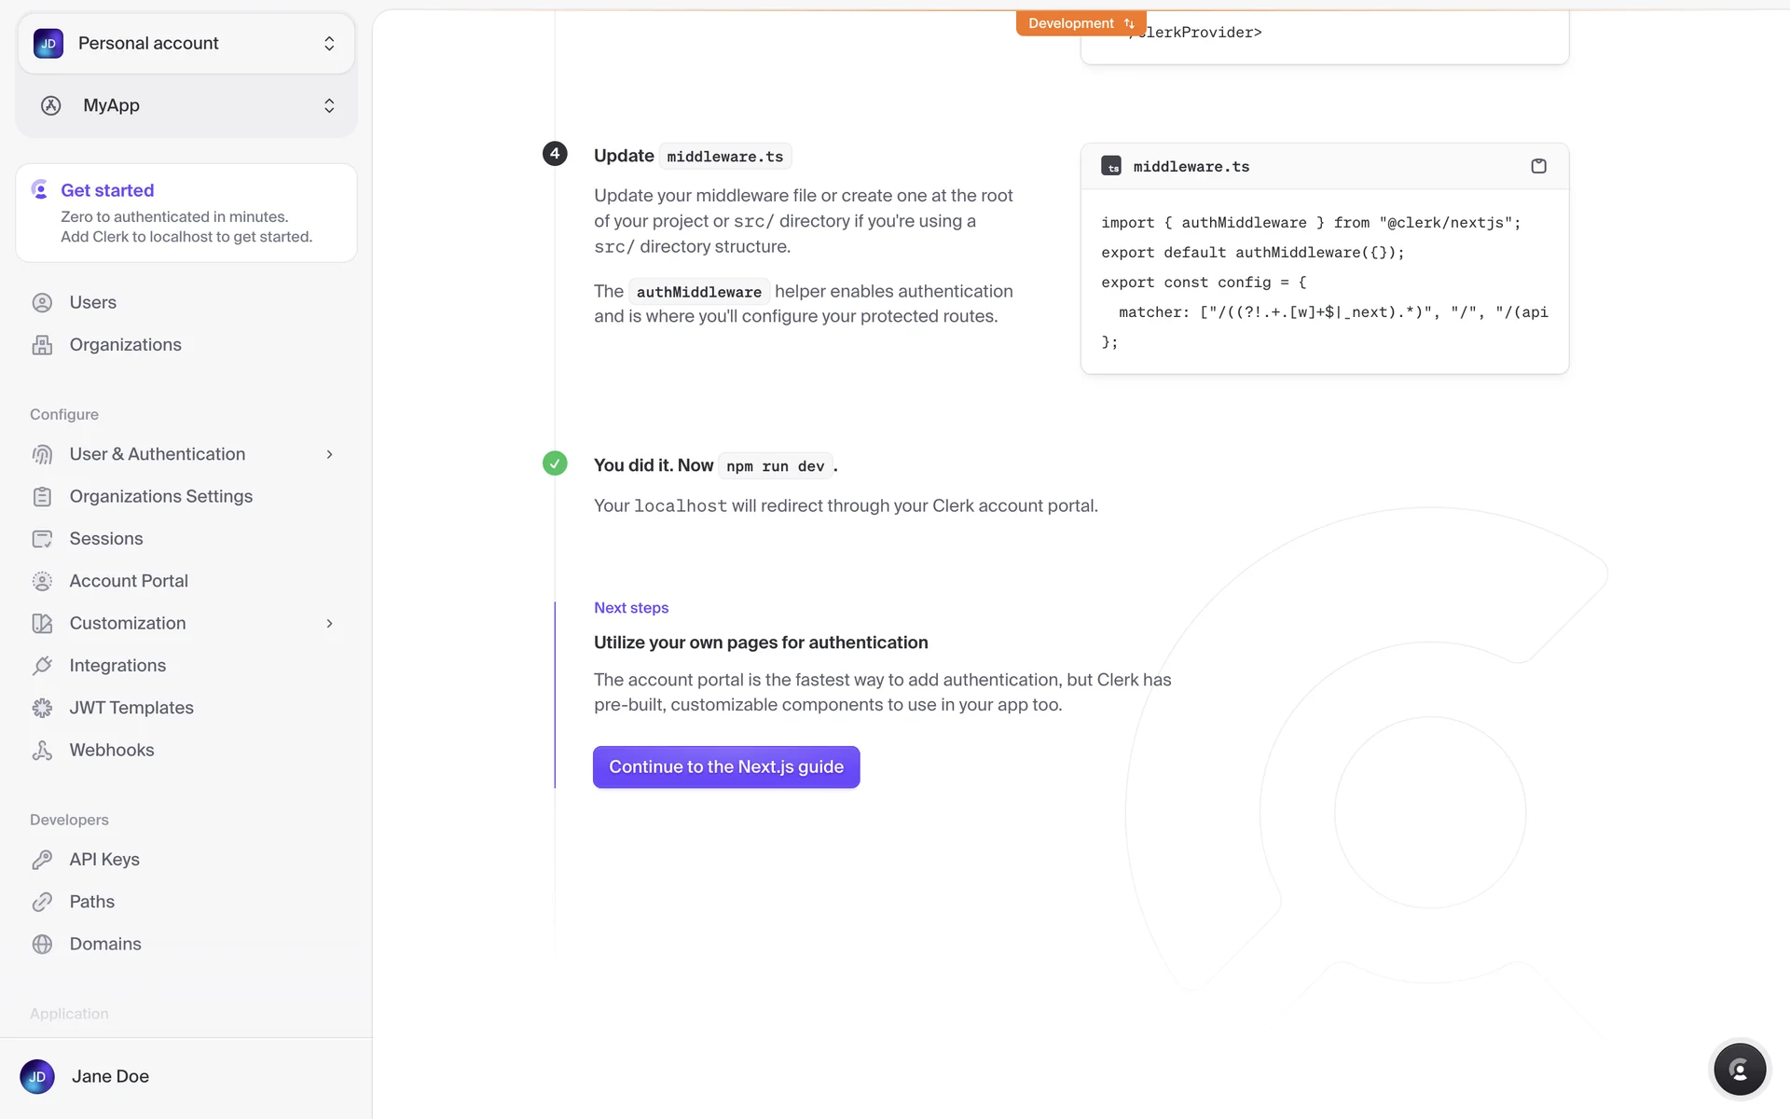1790x1119 pixels.
Task: Click the Sessions icon in sidebar
Action: (x=42, y=539)
